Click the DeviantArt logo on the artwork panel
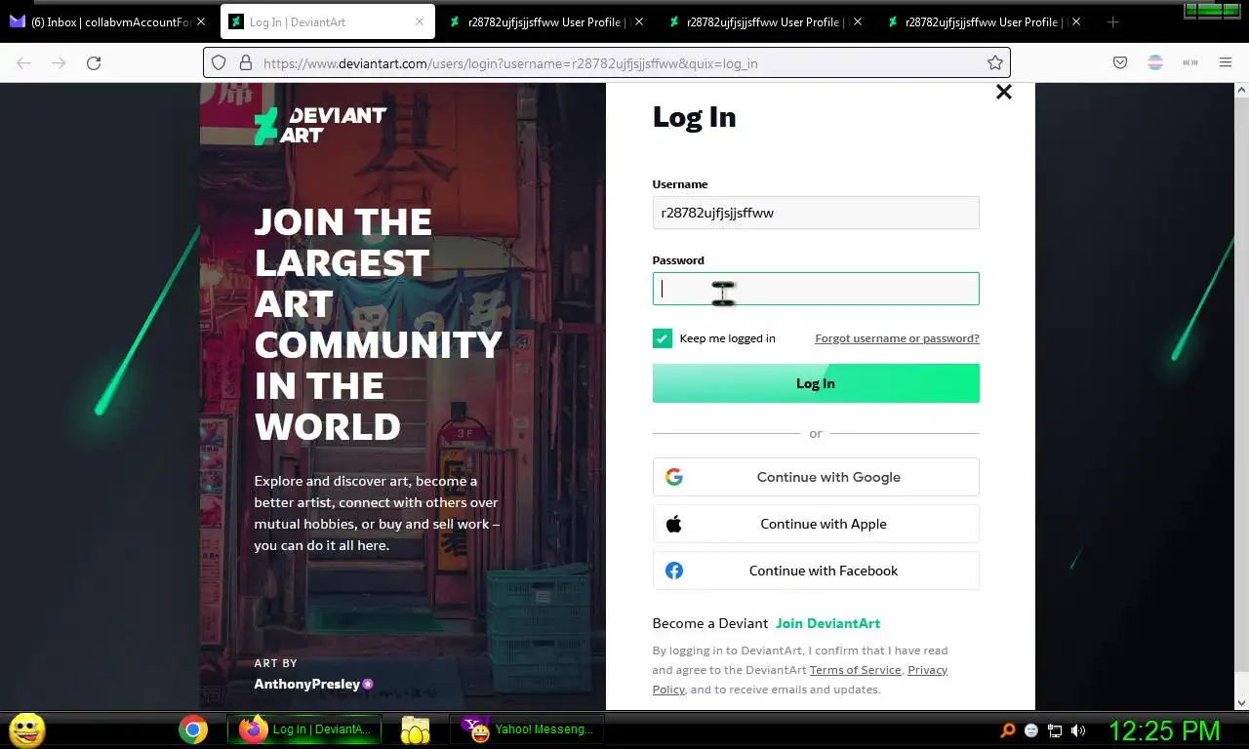 320,126
